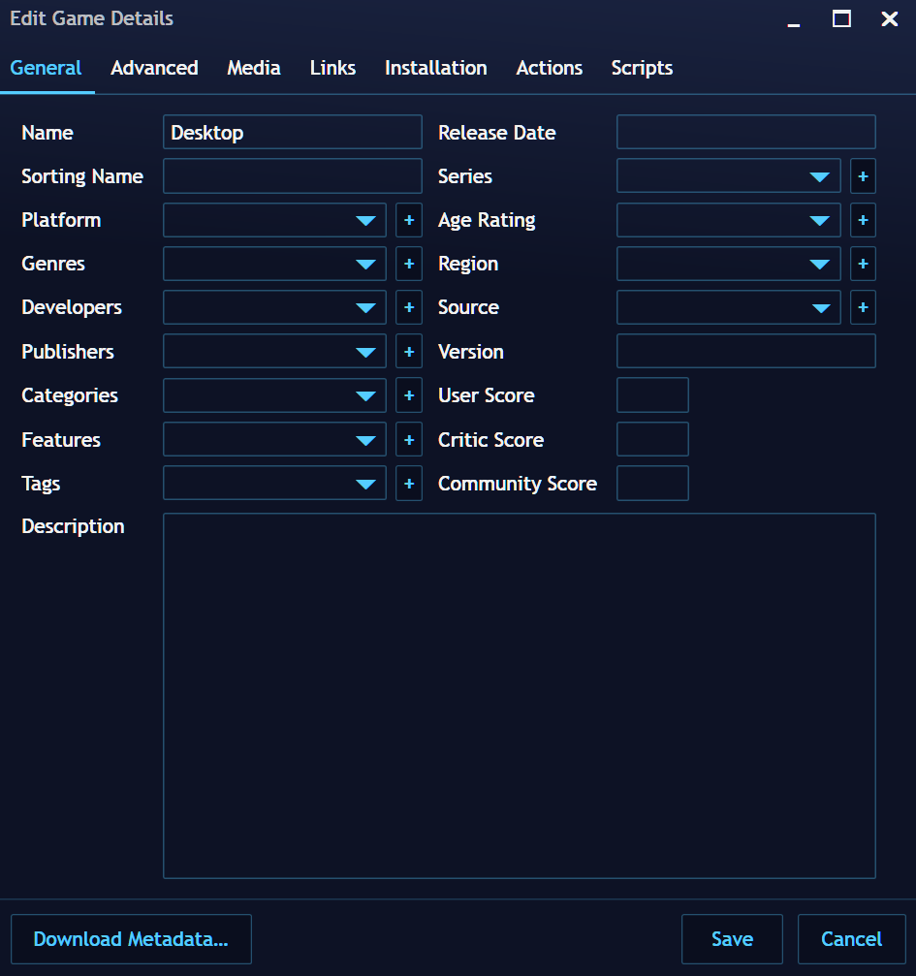Add a Publisher with the plus button
Viewport: 916px width, 976px height.
point(408,351)
